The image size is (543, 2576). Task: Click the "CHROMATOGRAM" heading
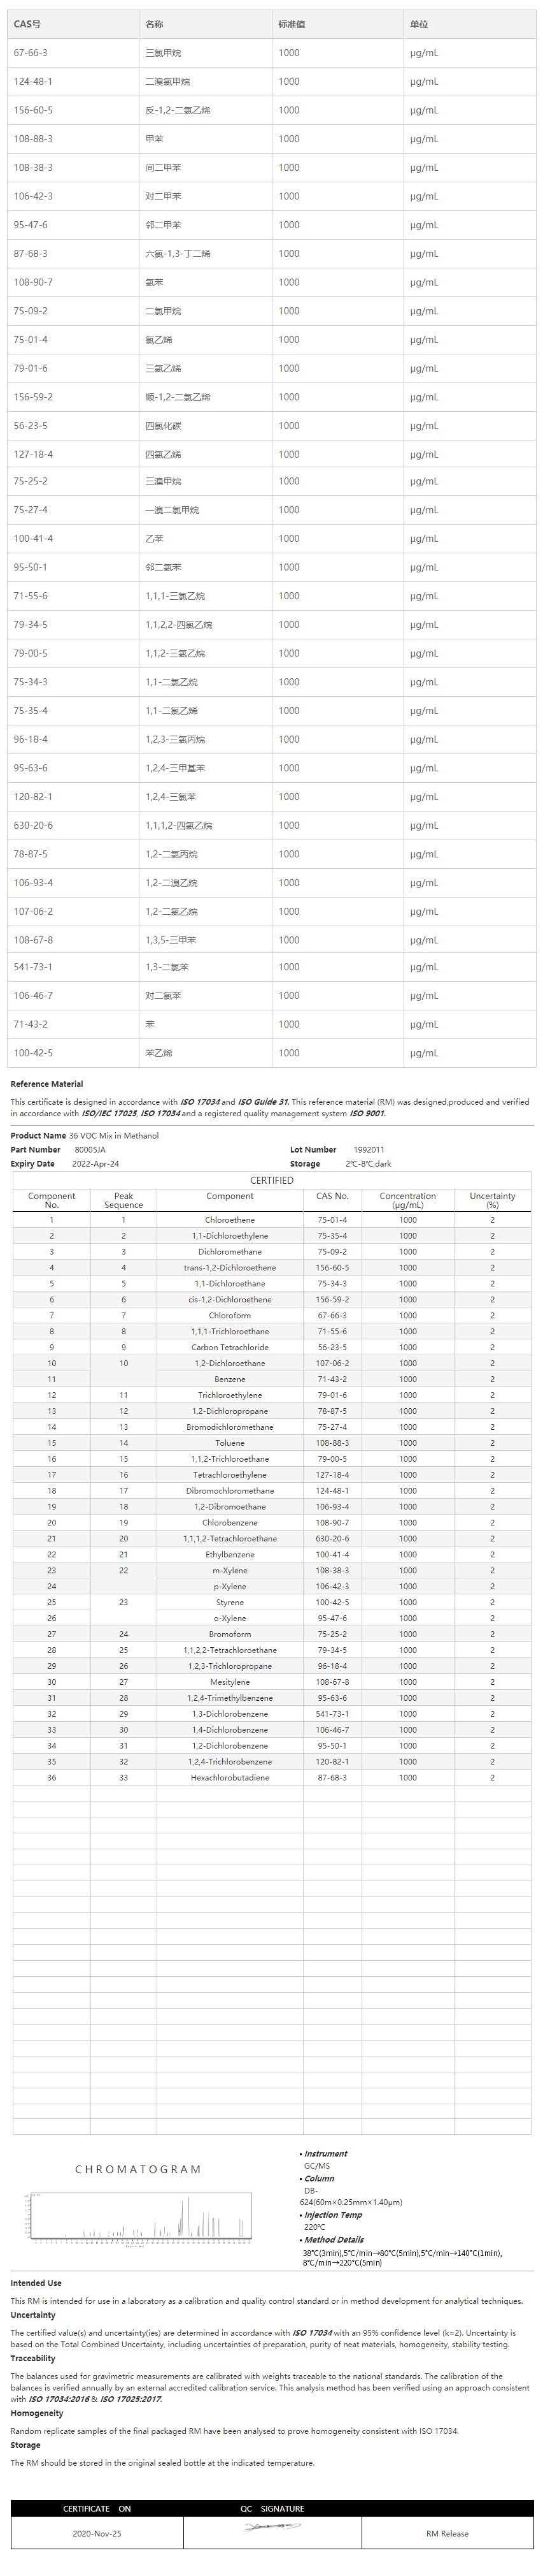(x=138, y=2170)
